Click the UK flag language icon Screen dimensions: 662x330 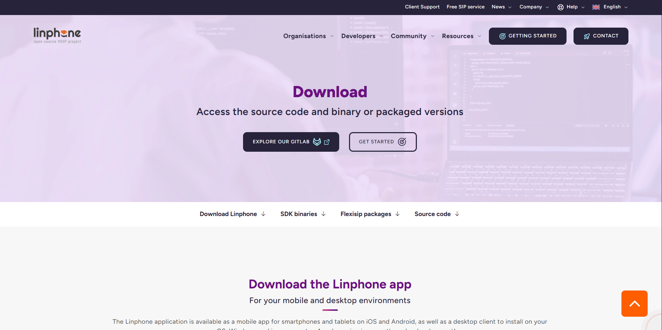tap(596, 7)
